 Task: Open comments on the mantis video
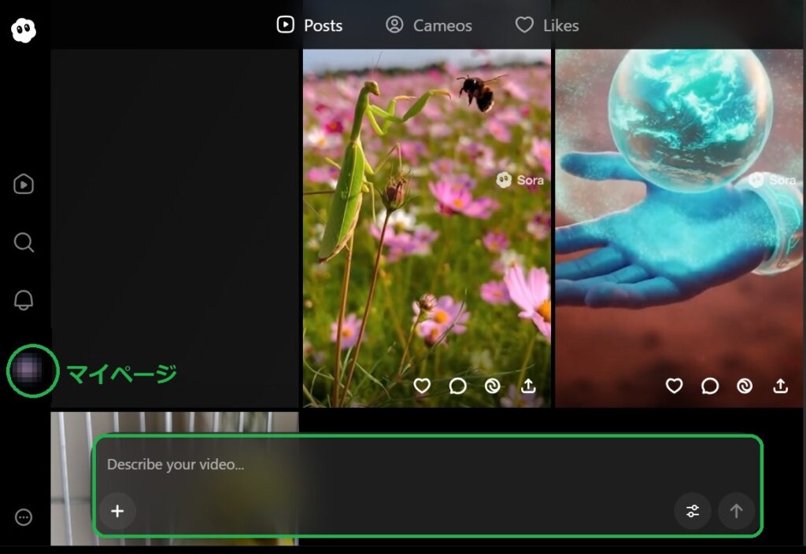[457, 386]
